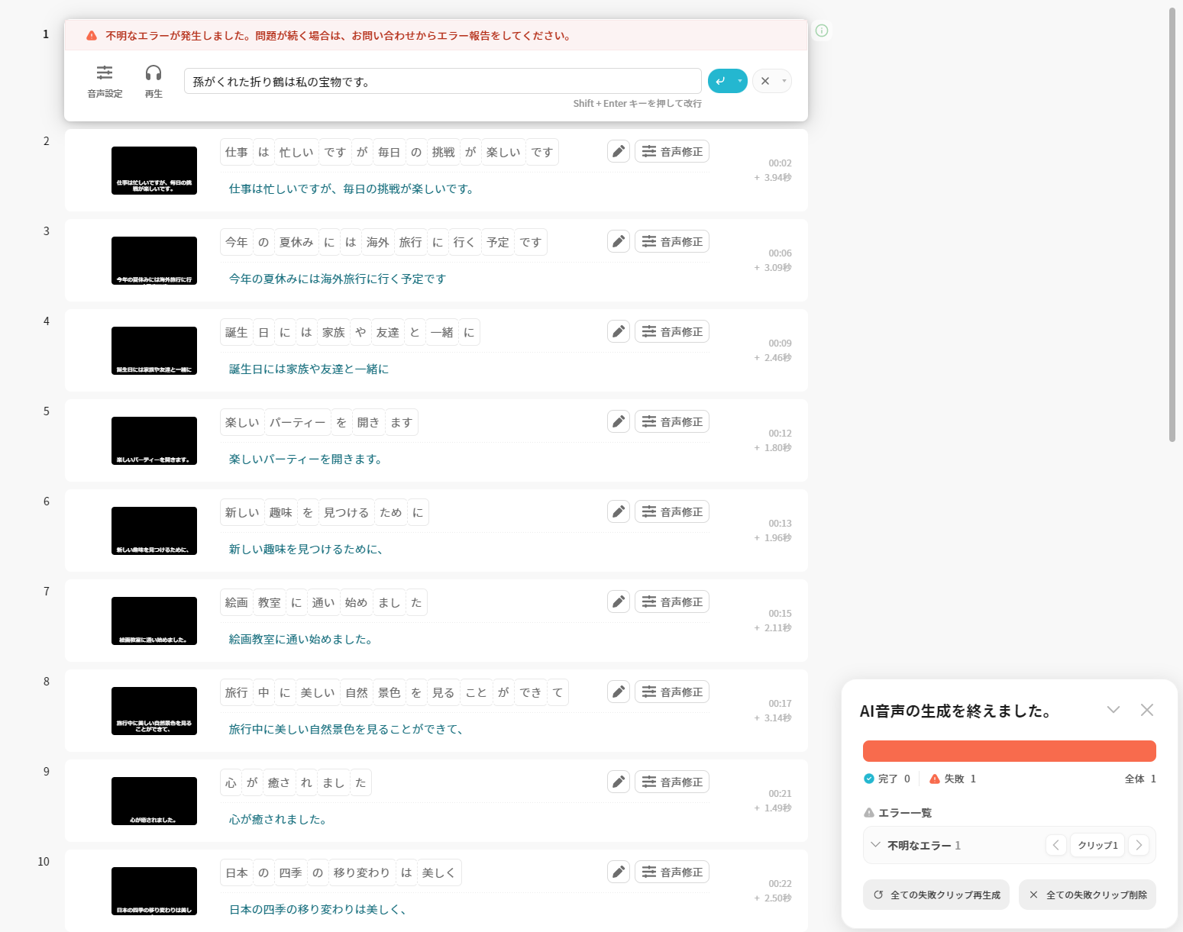Open 音声修正 for clip 5
Screen dimensions: 1183x932
click(x=672, y=421)
